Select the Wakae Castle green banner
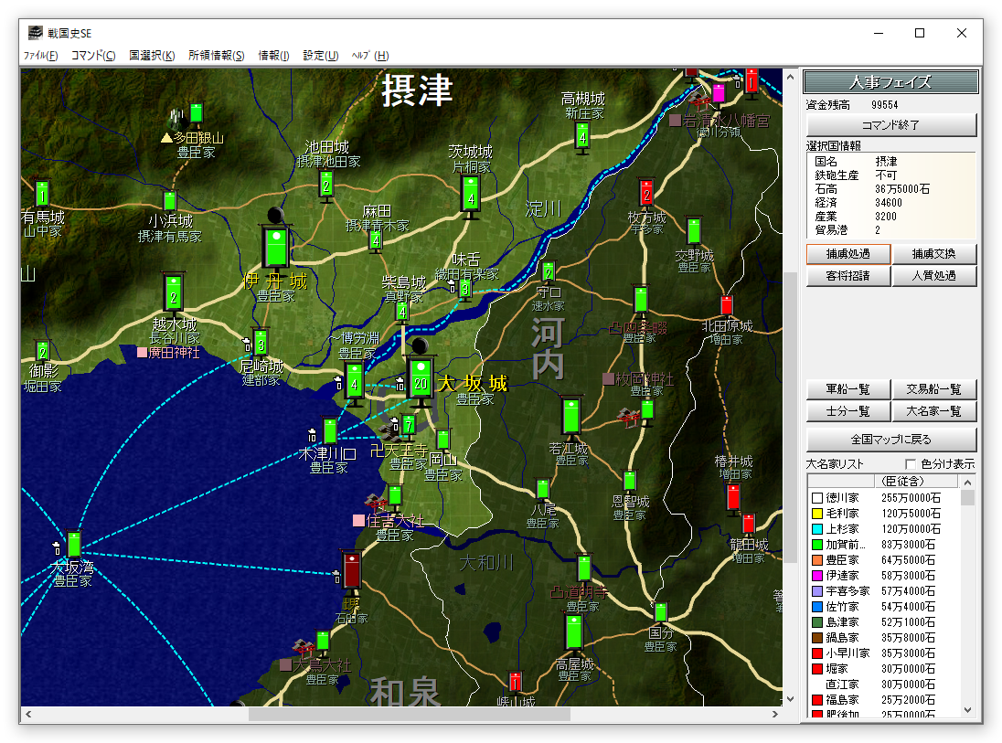The width and height of the screenshot is (1002, 743). pyautogui.click(x=571, y=416)
